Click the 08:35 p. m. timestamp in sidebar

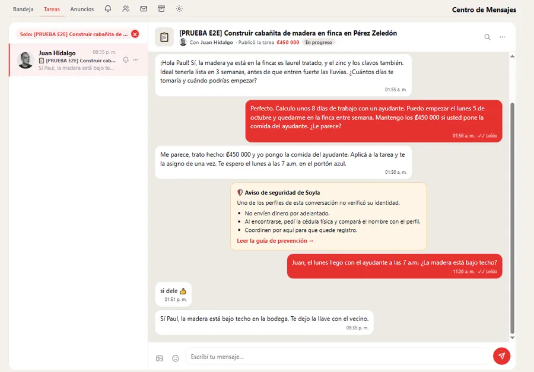[104, 52]
